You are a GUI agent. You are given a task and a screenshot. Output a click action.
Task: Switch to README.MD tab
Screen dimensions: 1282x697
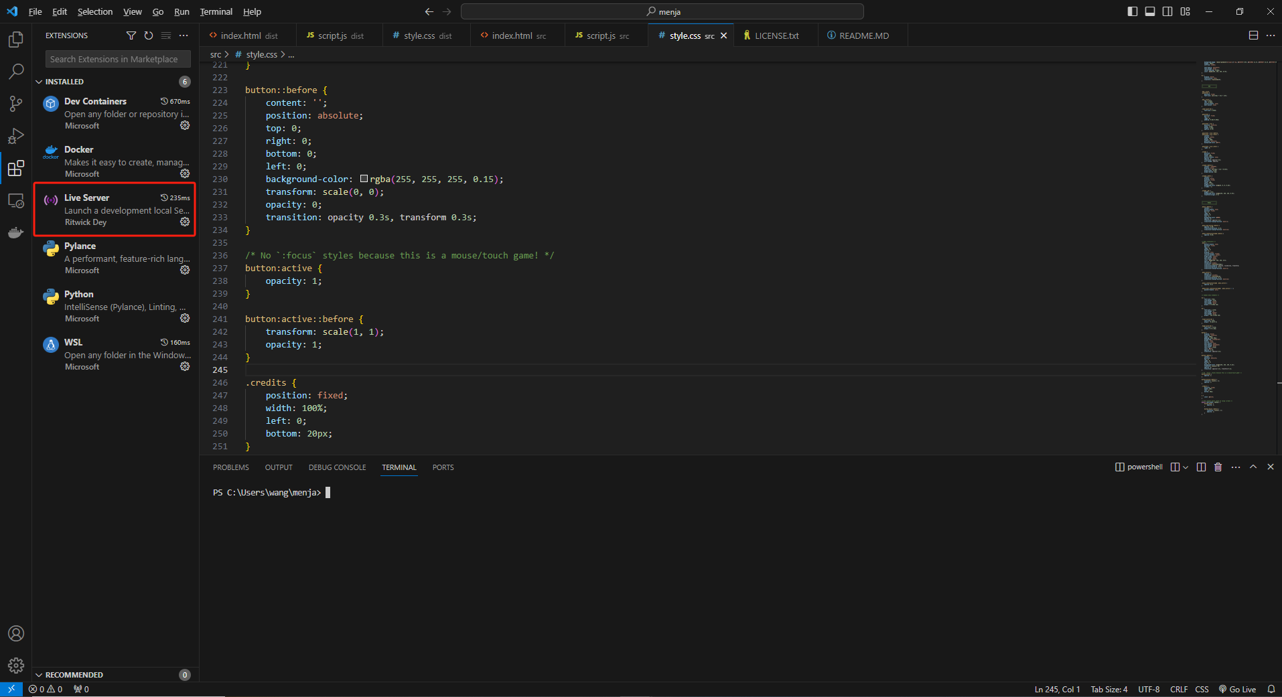(864, 35)
